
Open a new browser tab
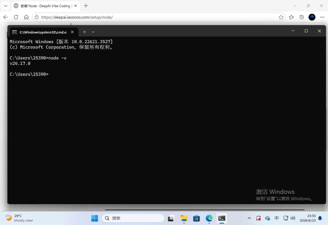86,6
